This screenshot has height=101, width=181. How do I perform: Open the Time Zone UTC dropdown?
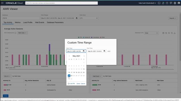point(89,18)
